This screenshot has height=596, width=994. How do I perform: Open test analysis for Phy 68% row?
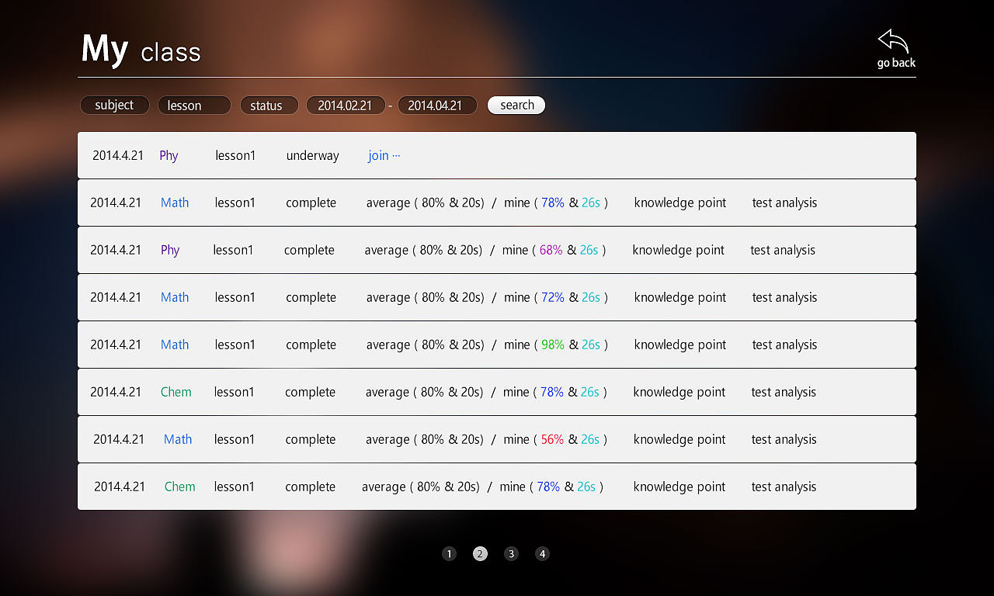pyautogui.click(x=783, y=251)
